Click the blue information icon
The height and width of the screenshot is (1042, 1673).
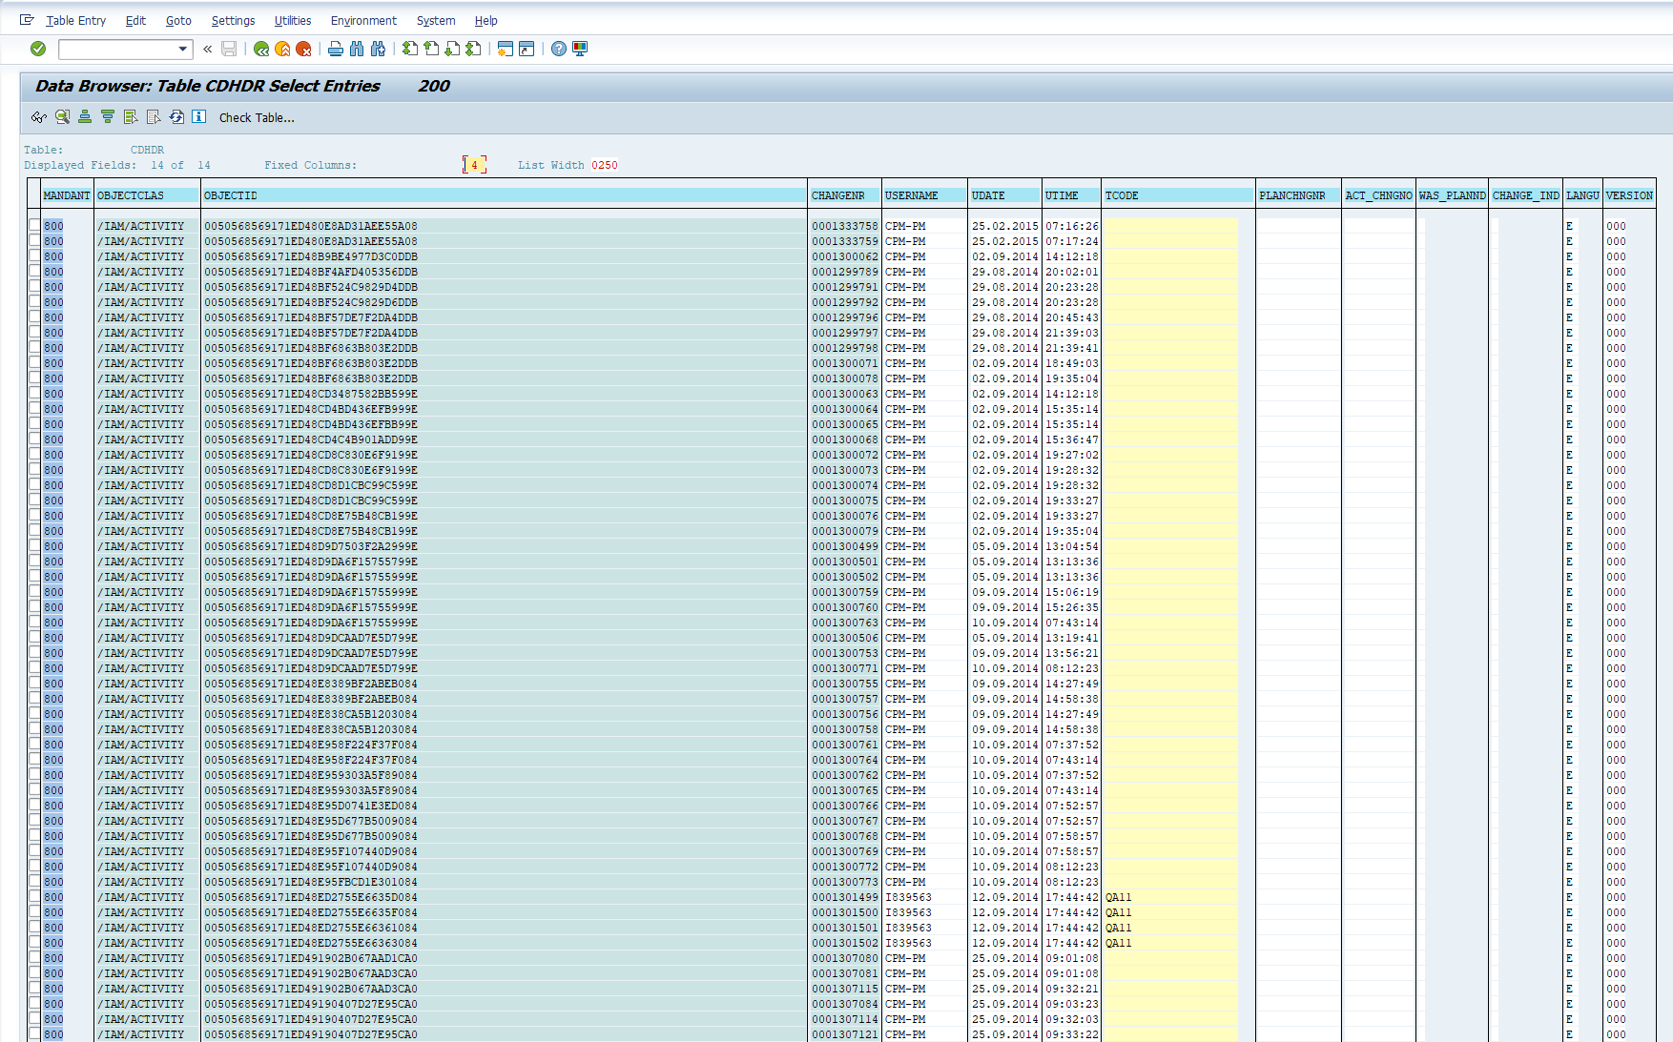[x=198, y=117]
